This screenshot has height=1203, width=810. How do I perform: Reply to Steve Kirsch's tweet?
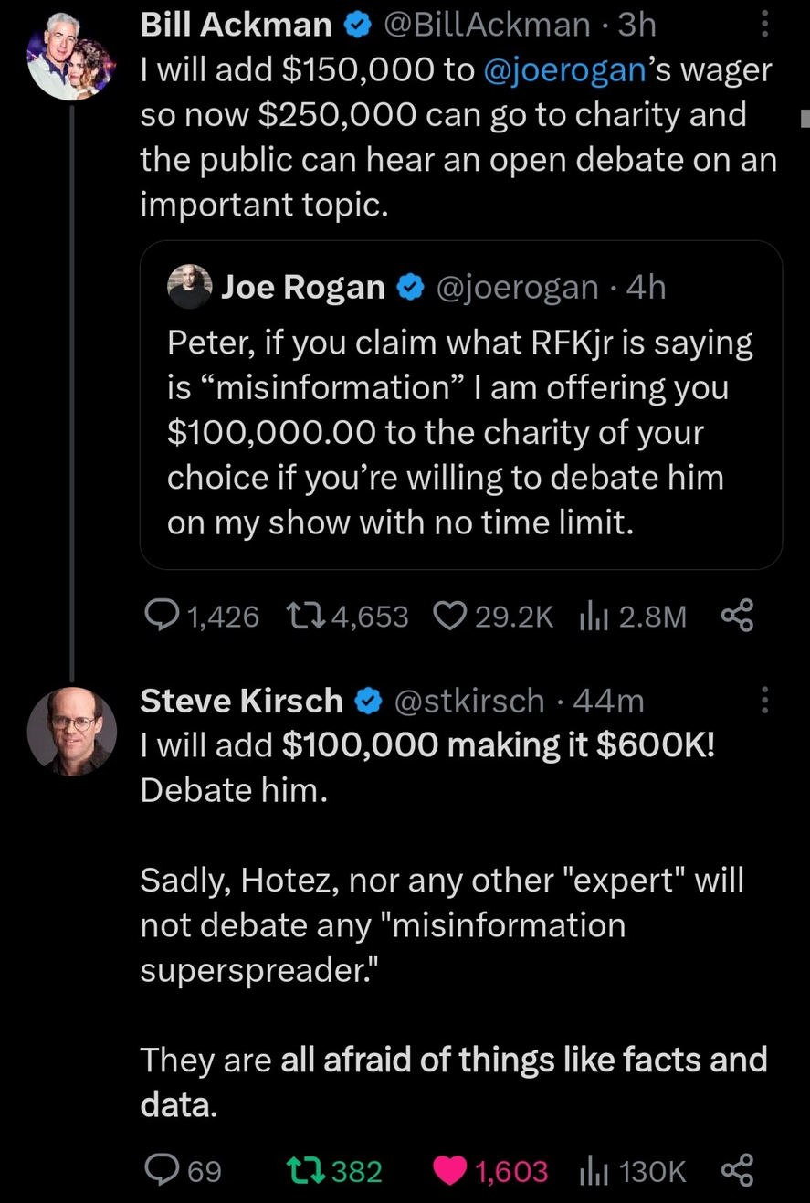click(163, 1171)
